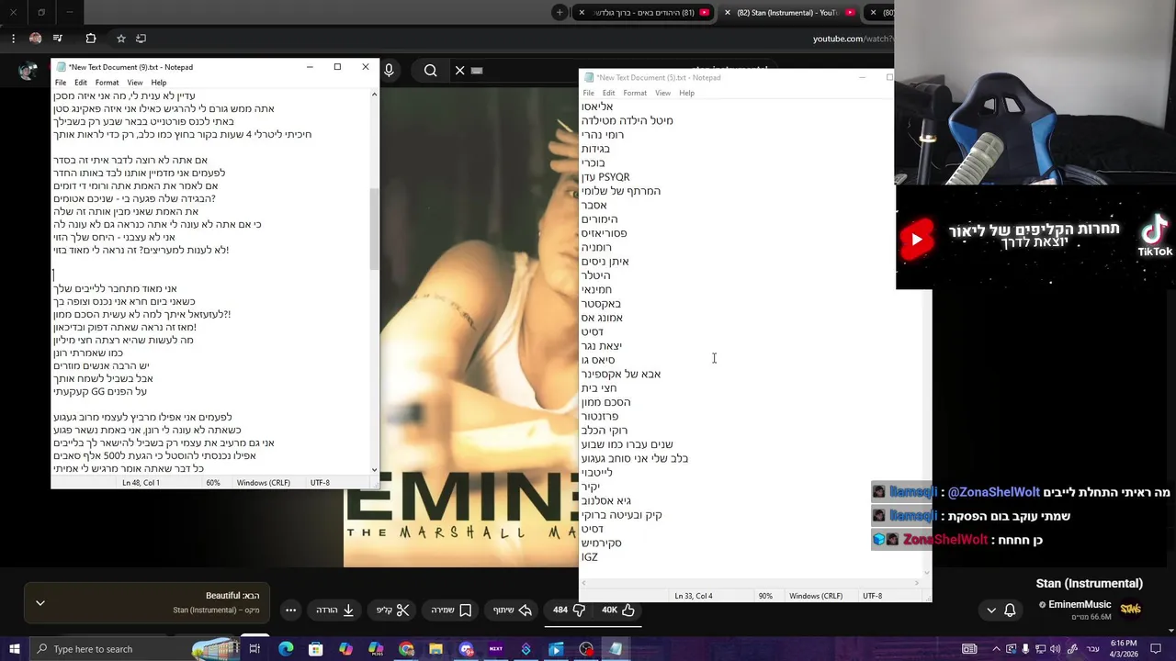Viewport: 1176px width, 661px height.
Task: Open a new browser tab with plus
Action: [x=560, y=12]
